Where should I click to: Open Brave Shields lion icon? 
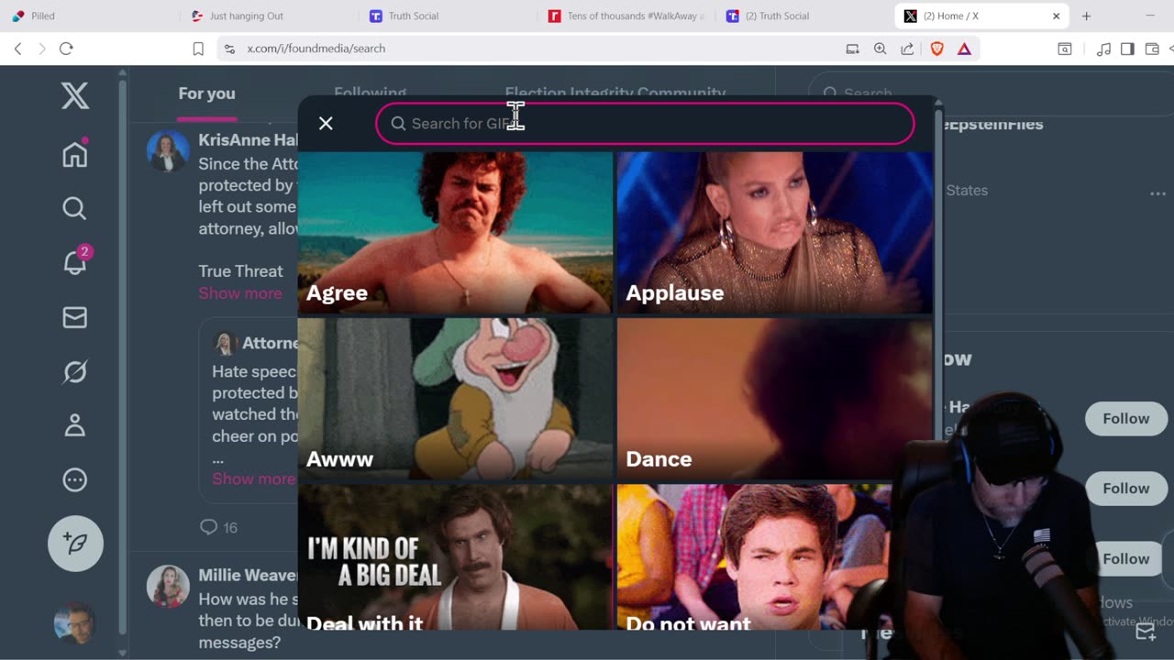click(x=936, y=49)
